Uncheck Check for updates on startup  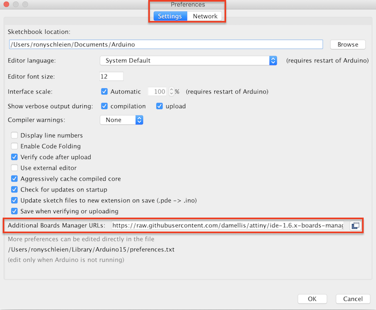pyautogui.click(x=15, y=190)
